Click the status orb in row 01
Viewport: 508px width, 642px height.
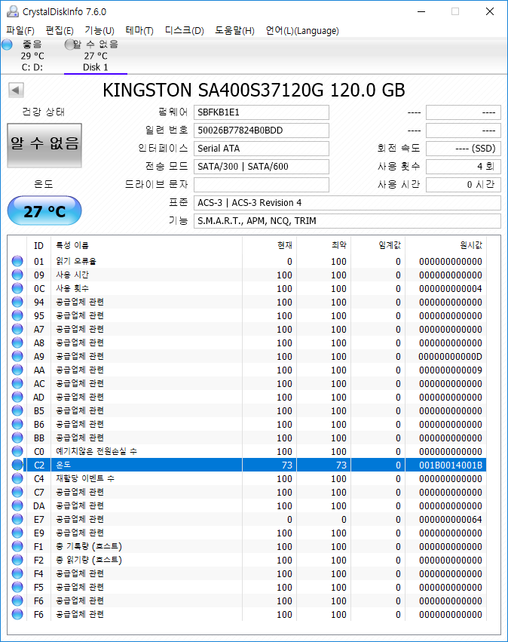click(x=17, y=261)
